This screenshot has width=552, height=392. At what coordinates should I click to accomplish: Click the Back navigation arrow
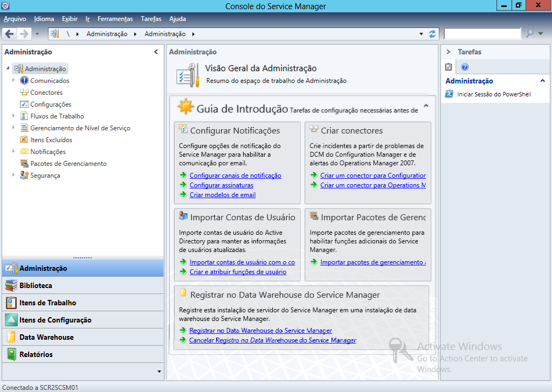tap(10, 34)
